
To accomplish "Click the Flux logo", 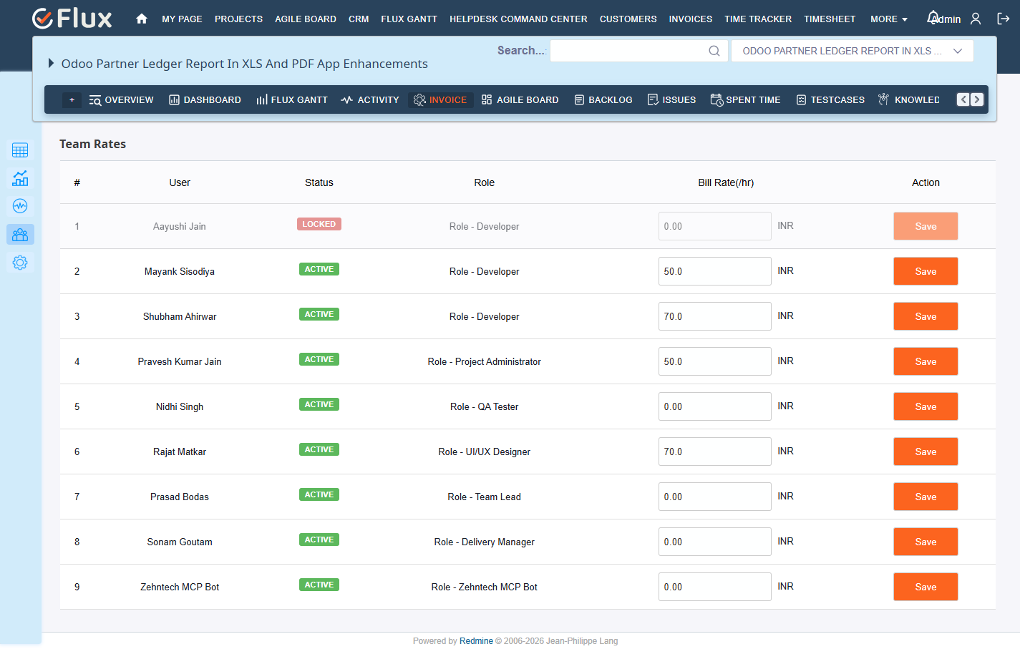I will (x=72, y=19).
